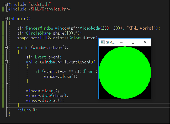170x124 pixels.
Task: Click the int keyword before main
Action: tap(12, 19)
